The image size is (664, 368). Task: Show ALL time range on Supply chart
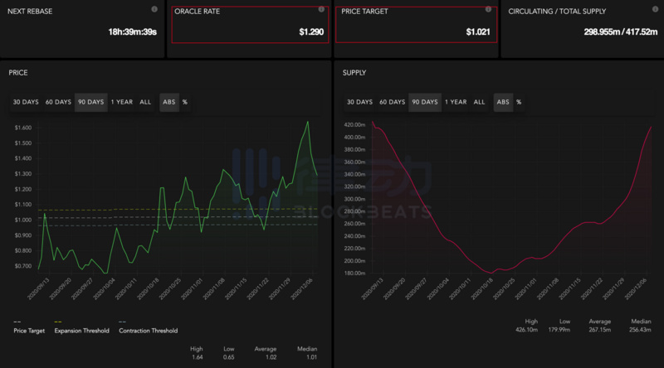point(479,102)
